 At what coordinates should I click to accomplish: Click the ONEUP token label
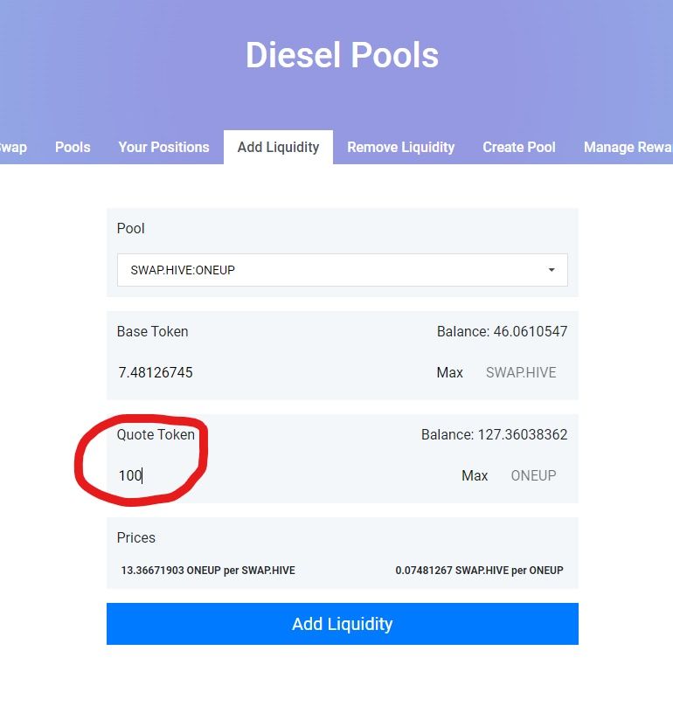tap(533, 475)
